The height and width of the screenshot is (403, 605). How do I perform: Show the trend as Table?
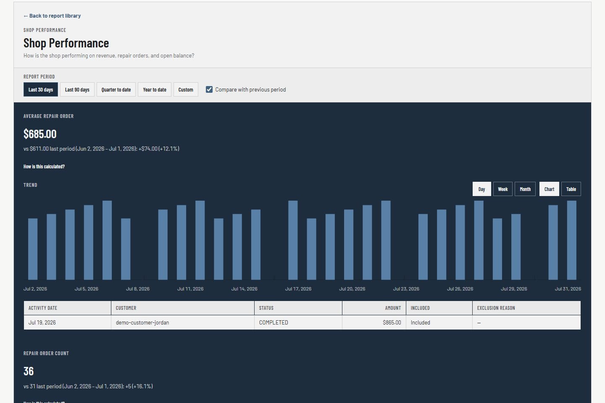pyautogui.click(x=571, y=189)
